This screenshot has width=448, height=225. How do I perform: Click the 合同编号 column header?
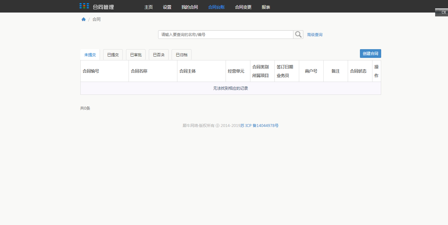click(104, 71)
